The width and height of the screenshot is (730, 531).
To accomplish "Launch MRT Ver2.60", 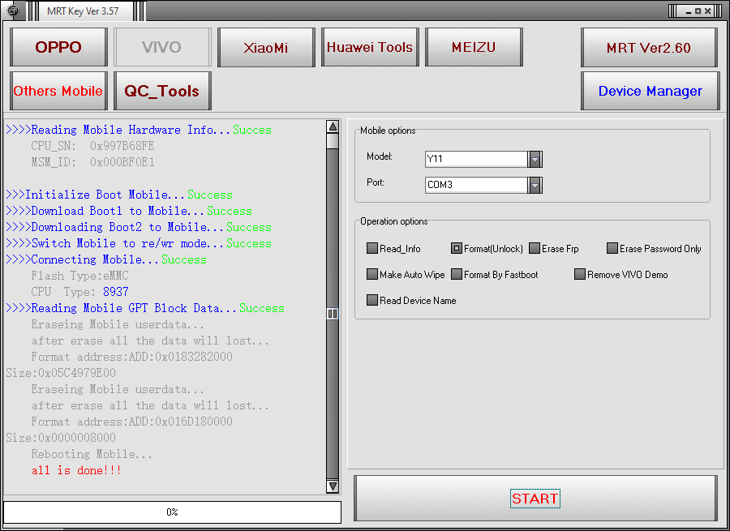I will (649, 48).
